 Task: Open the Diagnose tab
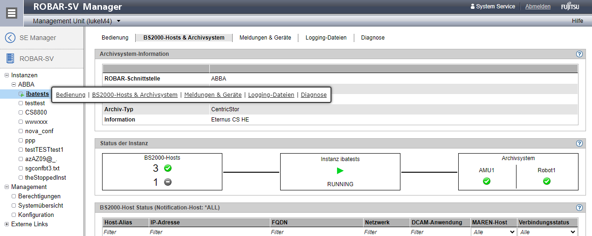tap(373, 38)
